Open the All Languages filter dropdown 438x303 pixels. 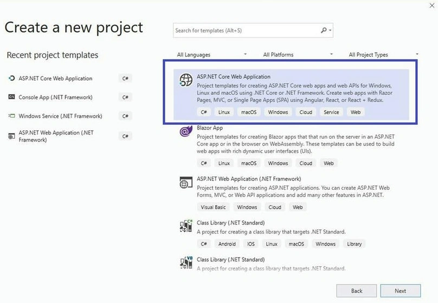coord(212,54)
